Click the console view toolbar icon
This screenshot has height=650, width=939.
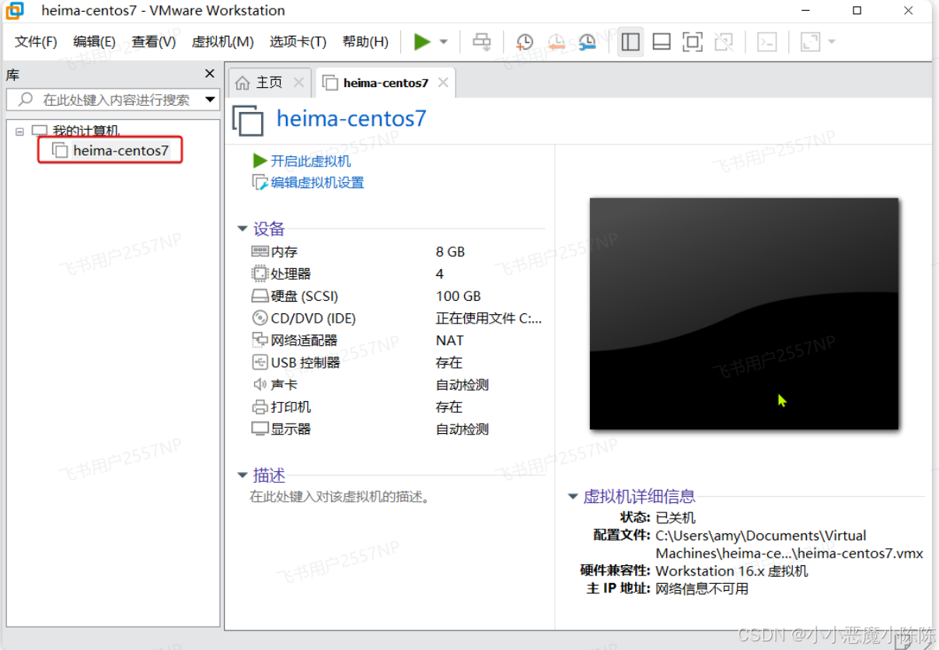click(x=767, y=42)
